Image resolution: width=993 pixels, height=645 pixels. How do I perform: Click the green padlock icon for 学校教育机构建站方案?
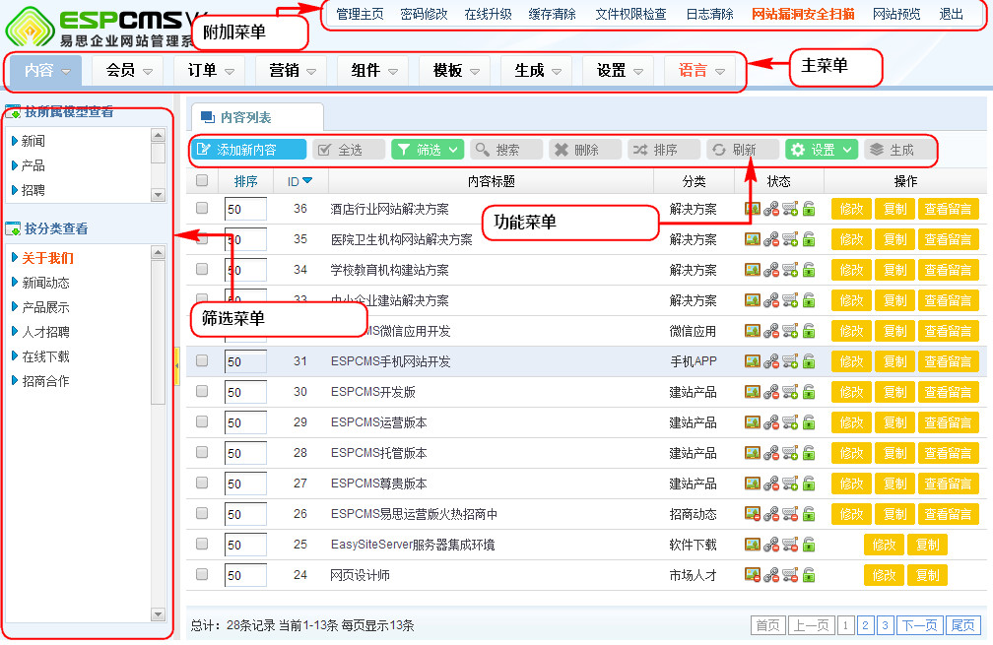point(809,270)
